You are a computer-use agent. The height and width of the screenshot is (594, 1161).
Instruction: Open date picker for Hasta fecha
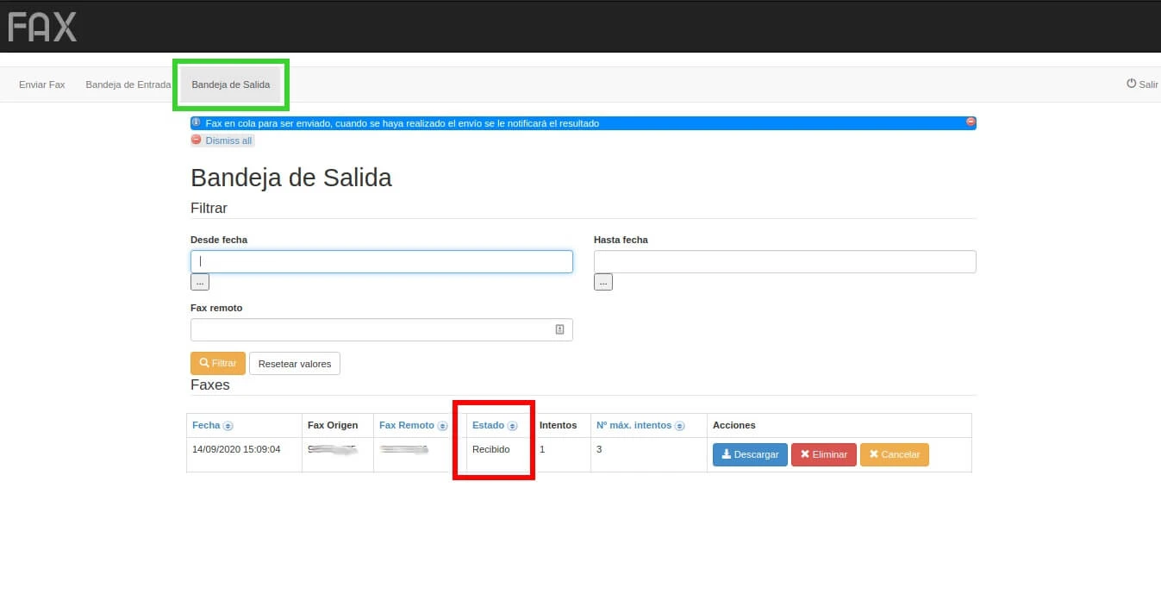[x=602, y=282]
